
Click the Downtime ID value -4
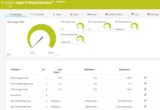46,95
